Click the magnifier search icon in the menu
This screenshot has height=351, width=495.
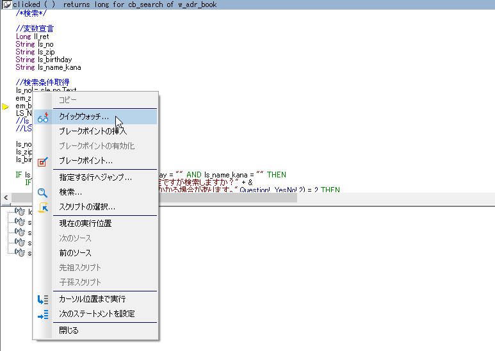pos(43,192)
